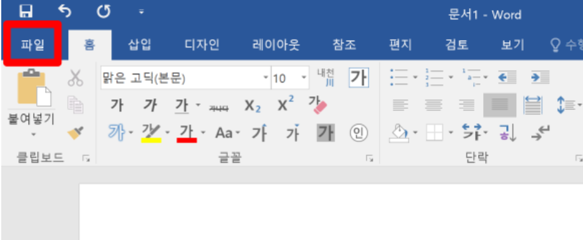Open the 파일 tab

coord(32,44)
